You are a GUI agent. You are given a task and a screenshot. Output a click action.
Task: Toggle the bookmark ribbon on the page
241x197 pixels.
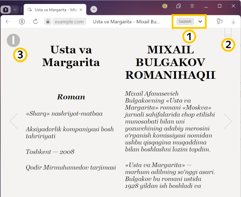tap(228, 32)
